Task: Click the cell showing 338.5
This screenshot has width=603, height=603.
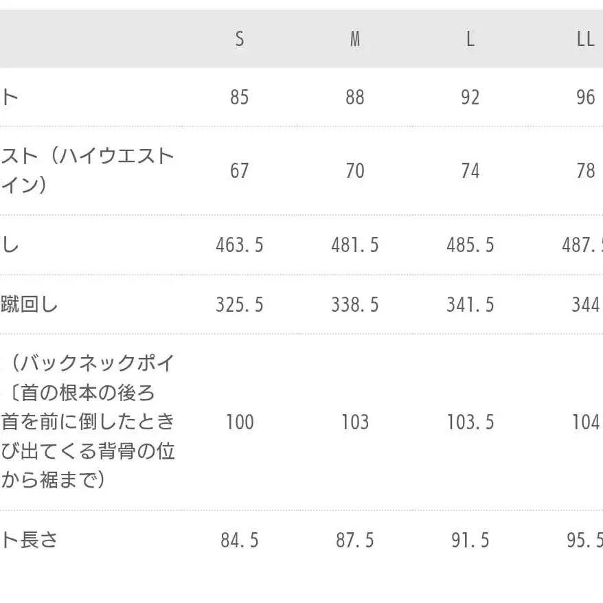Action: click(355, 304)
